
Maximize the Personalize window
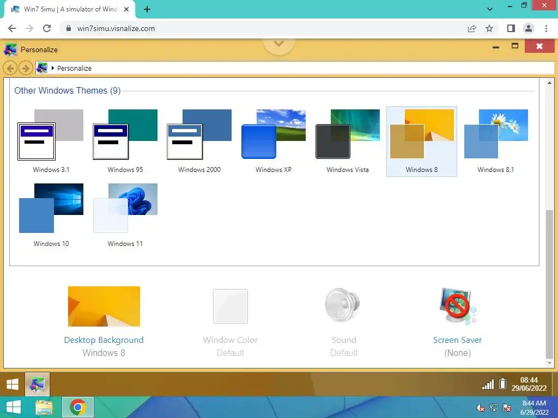tap(514, 46)
